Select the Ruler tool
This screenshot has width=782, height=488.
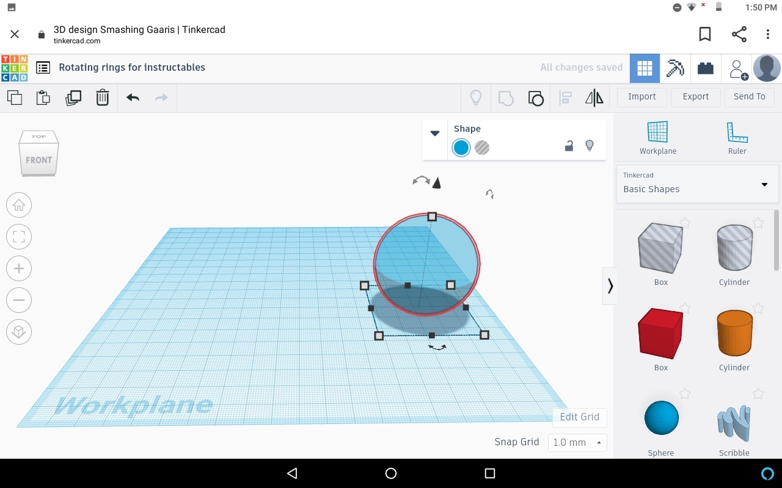pos(737,138)
